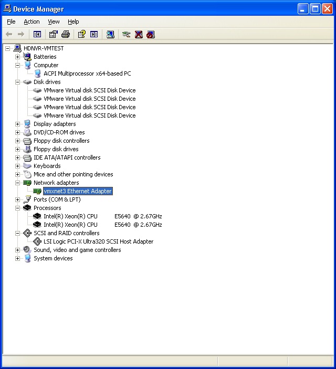Minimize the Device Manager window
This screenshot has height=369, width=336.
[x=303, y=9]
